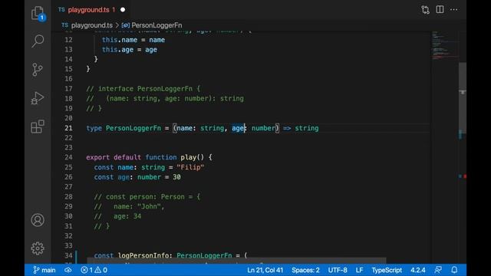Open the editor More Actions menu
Viewport: 491px width, 276px height.
pos(453,10)
